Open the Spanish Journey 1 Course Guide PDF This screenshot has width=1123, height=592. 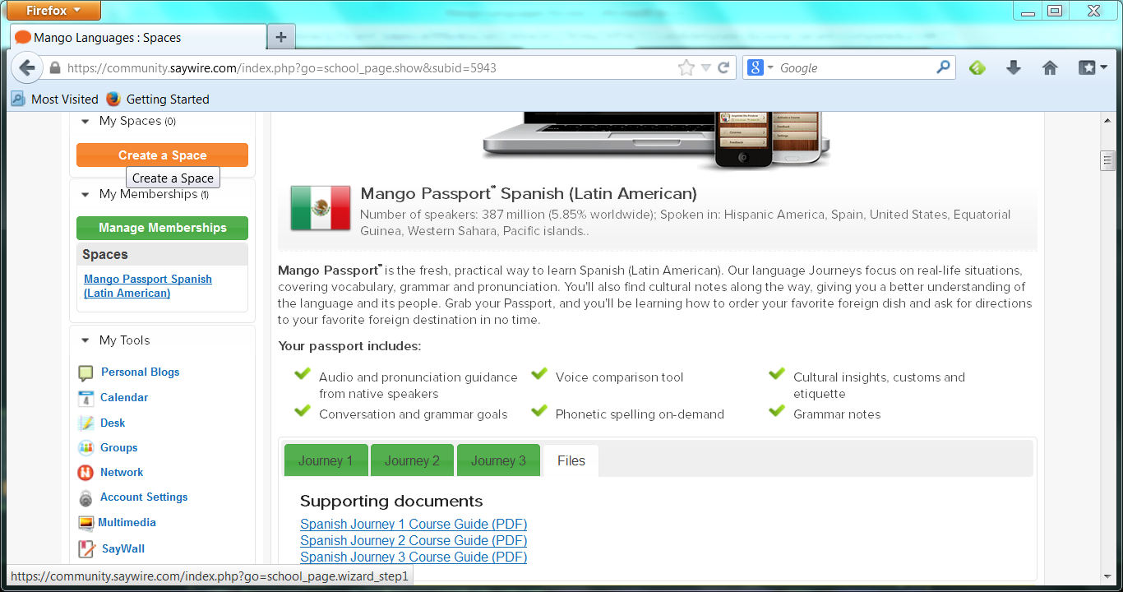click(x=414, y=524)
